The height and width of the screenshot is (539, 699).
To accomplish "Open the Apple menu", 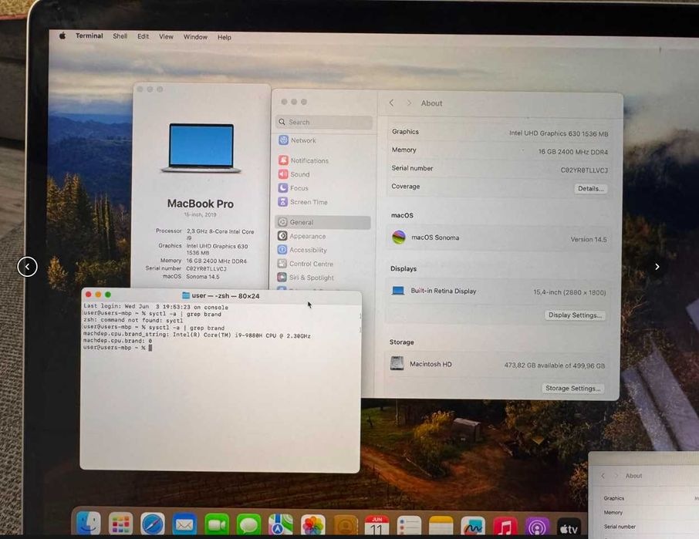I will 62,35.
